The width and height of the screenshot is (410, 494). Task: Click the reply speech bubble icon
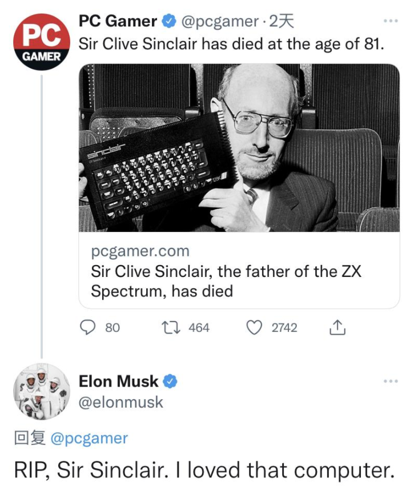click(87, 327)
